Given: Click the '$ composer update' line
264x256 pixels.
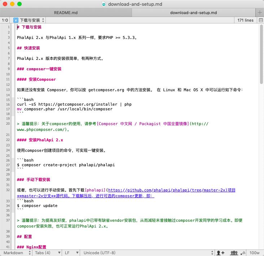Looking at the screenshot, I should click(37, 206).
